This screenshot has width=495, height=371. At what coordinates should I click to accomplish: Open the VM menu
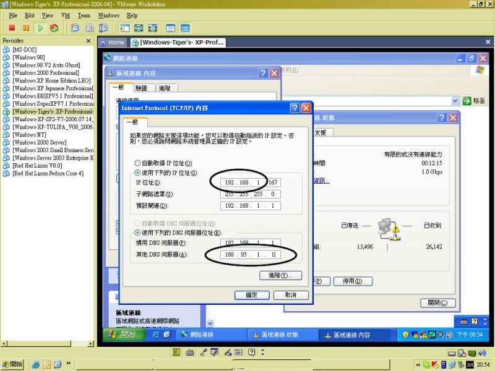[x=66, y=15]
